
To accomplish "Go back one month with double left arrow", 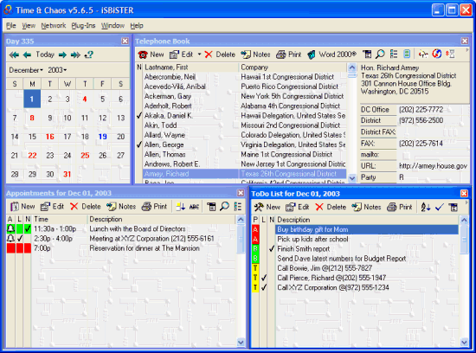I will coord(14,55).
